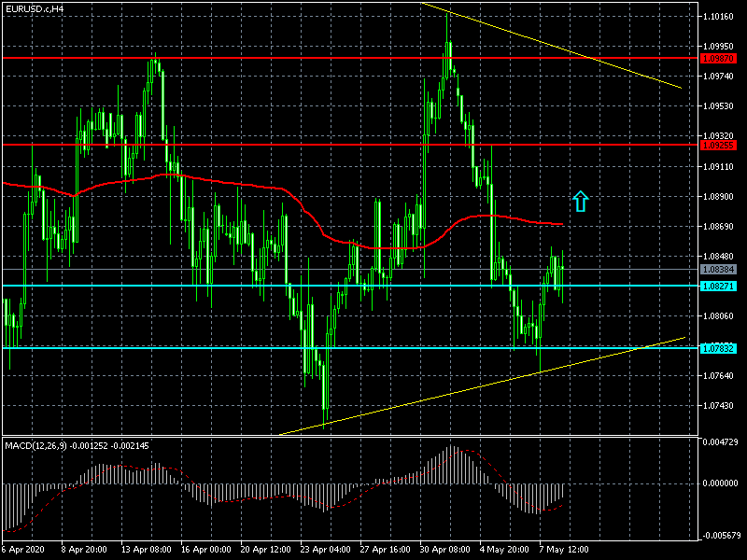The height and width of the screenshot is (560, 747).
Task: Click 1.08690 on the price scale
Action: coord(719,227)
